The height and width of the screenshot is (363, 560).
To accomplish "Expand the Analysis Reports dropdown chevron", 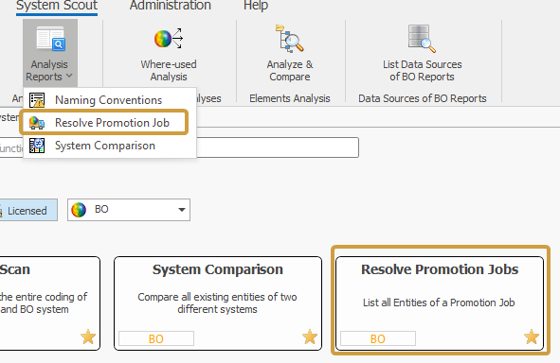I will (69, 76).
